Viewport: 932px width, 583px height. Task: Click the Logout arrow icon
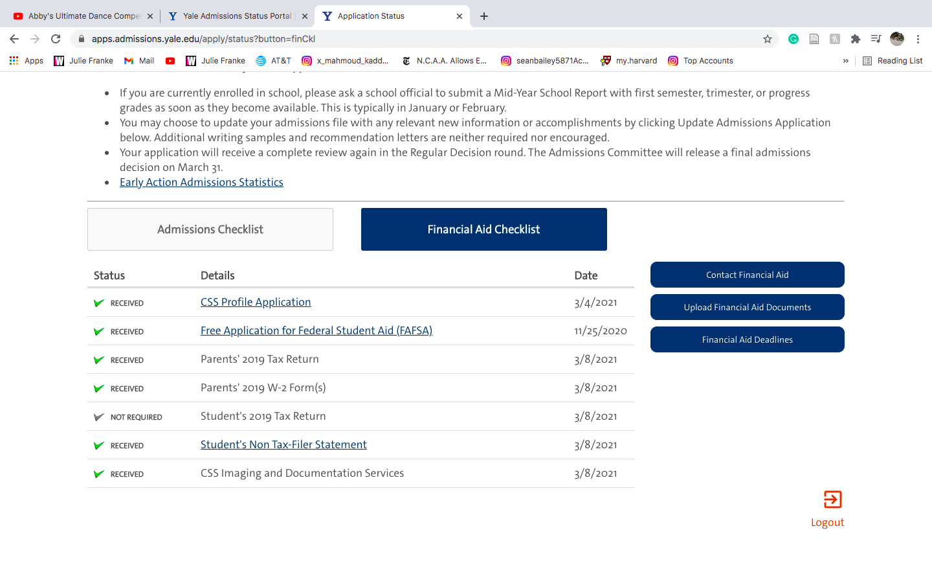(x=833, y=499)
